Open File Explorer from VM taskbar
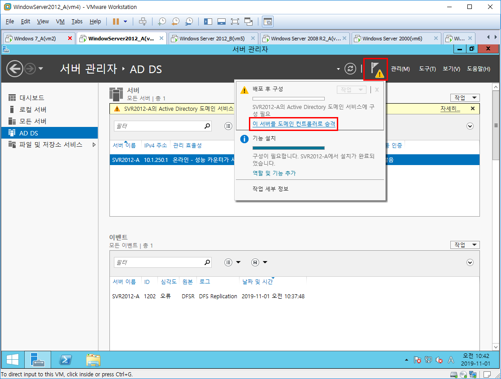This screenshot has width=501, height=379. click(93, 360)
